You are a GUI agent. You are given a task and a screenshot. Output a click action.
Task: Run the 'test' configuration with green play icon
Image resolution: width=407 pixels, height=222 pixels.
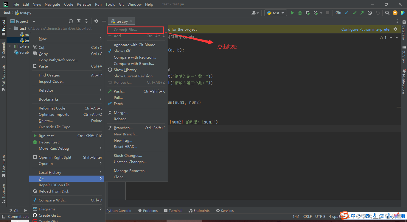click(292, 13)
